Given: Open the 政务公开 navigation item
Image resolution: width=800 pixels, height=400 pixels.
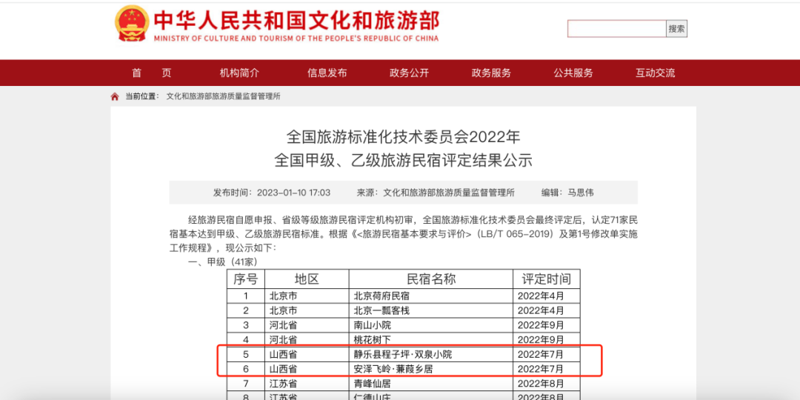Looking at the screenshot, I should point(409,73).
